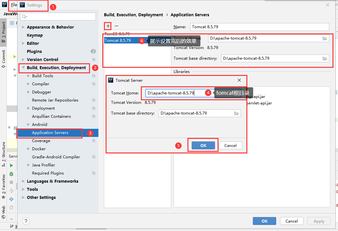Expand the Compiler node
338x231 pixels.
[28, 84]
